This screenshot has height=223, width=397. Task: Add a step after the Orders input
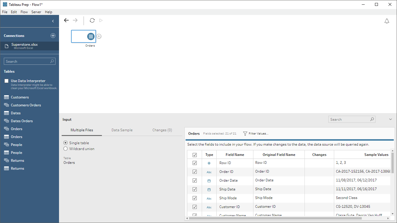point(99,36)
